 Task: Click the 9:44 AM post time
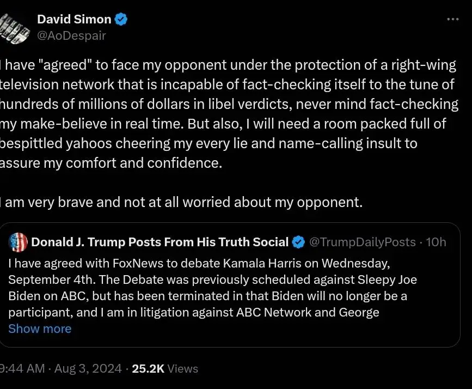point(22,368)
